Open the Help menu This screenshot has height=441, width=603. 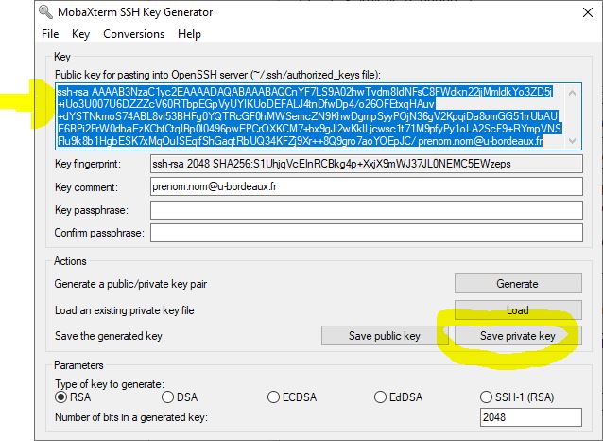click(x=189, y=34)
